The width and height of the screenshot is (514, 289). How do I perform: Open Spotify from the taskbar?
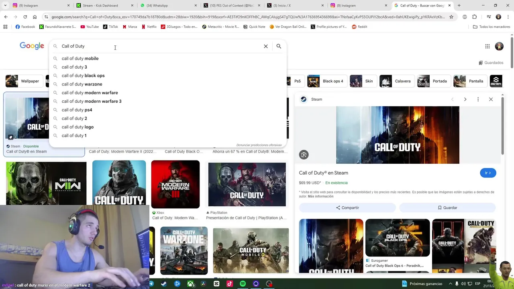tap(243, 284)
